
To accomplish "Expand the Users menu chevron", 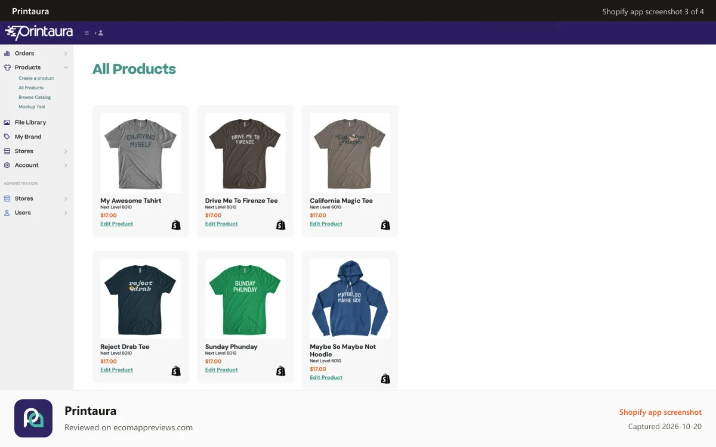I will [x=66, y=213].
